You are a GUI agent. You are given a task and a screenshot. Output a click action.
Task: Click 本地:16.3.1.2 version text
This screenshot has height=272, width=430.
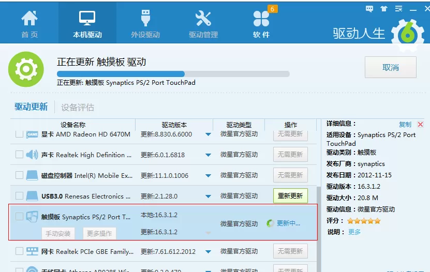[x=159, y=215]
